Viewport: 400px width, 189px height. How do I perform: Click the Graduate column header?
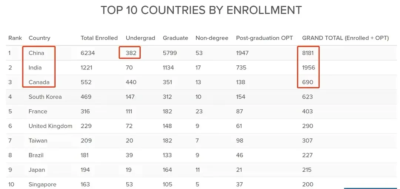[176, 38]
